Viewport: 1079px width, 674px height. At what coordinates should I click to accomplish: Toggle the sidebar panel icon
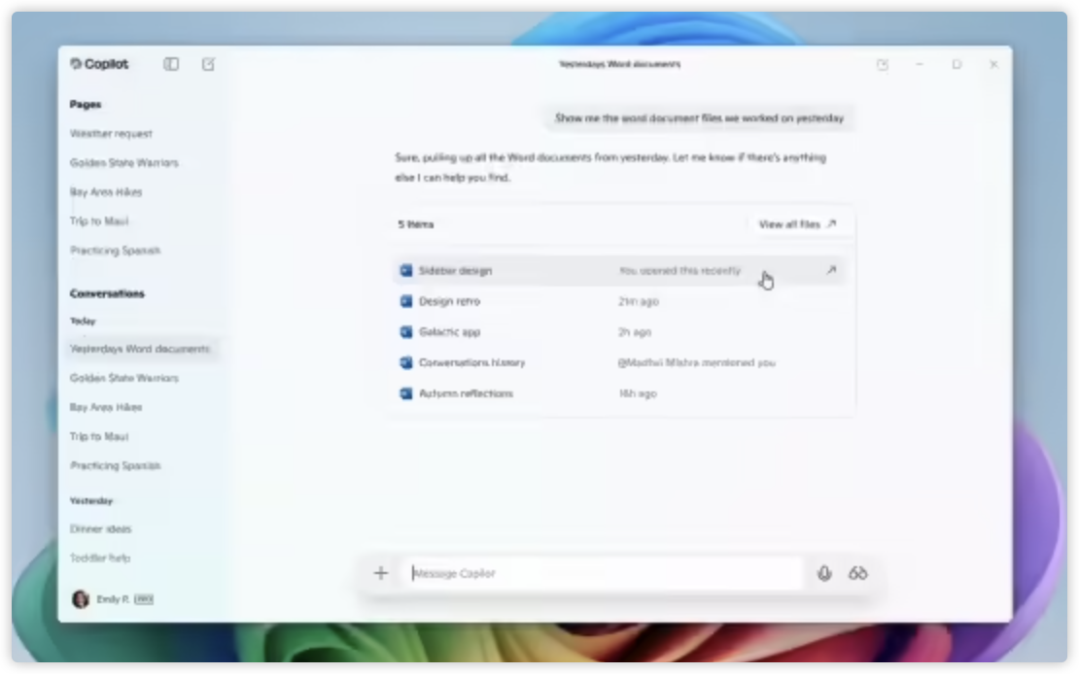point(171,64)
